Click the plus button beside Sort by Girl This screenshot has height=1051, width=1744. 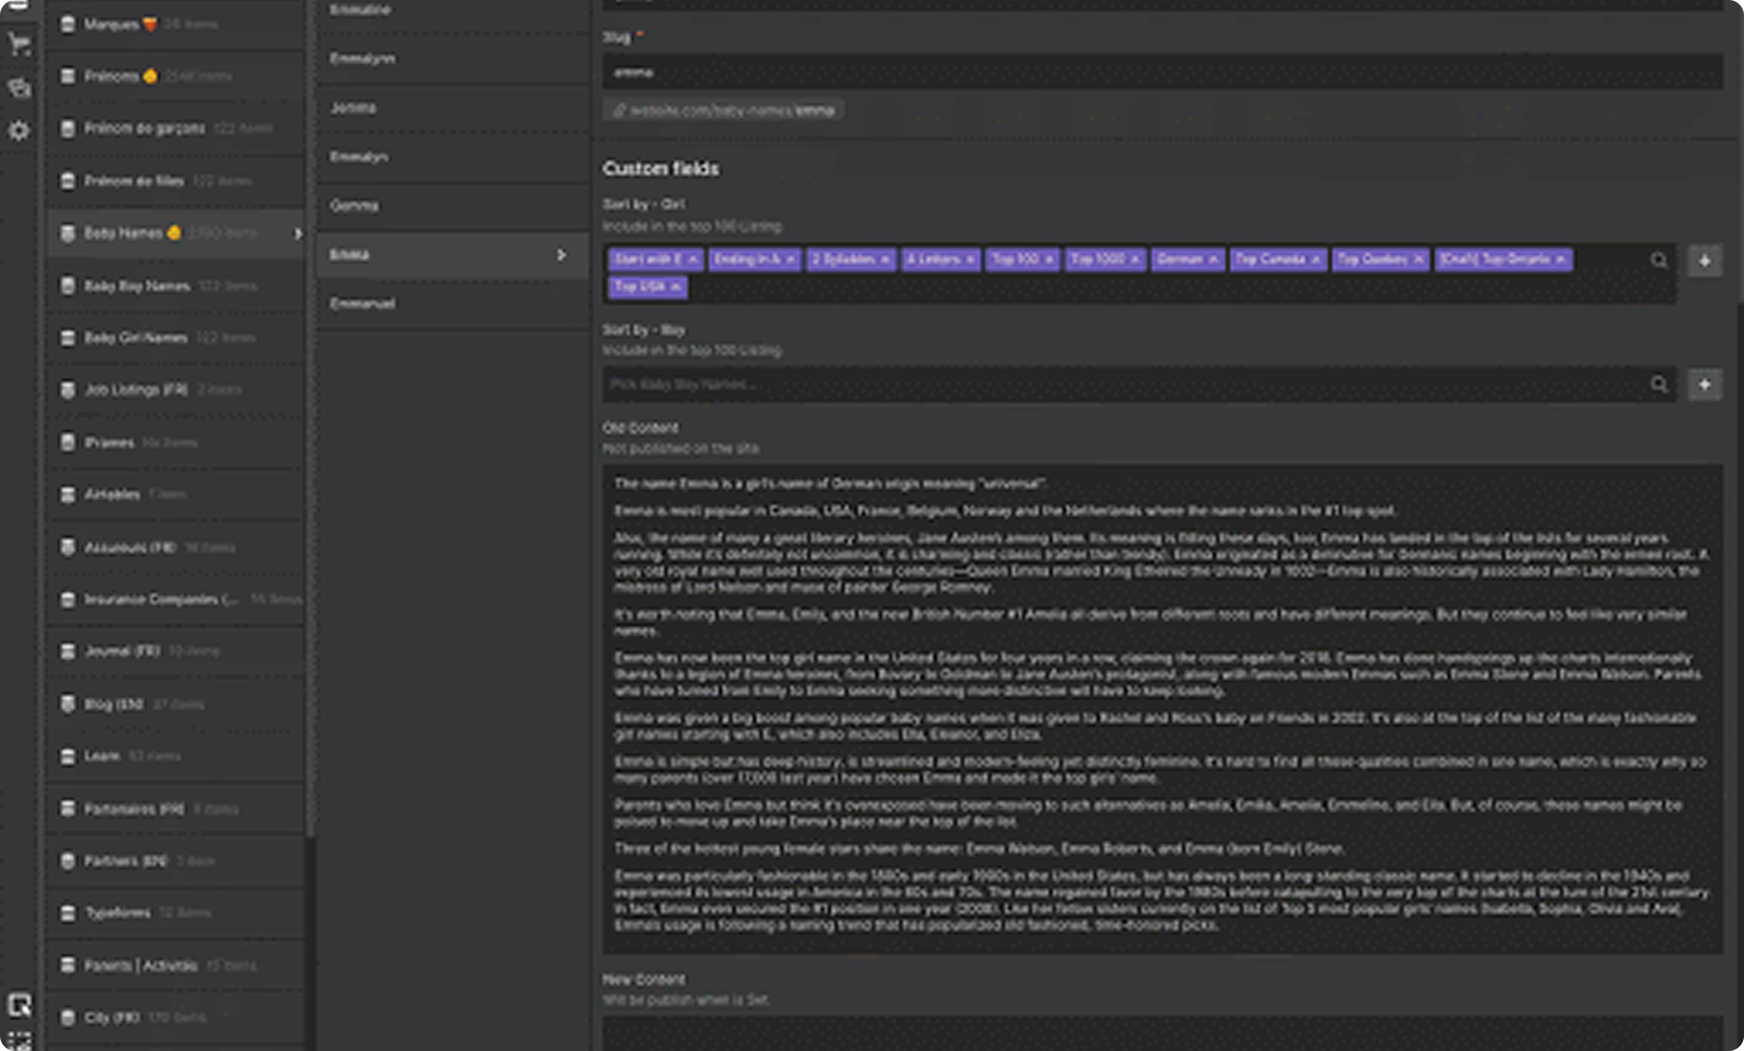[1705, 261]
